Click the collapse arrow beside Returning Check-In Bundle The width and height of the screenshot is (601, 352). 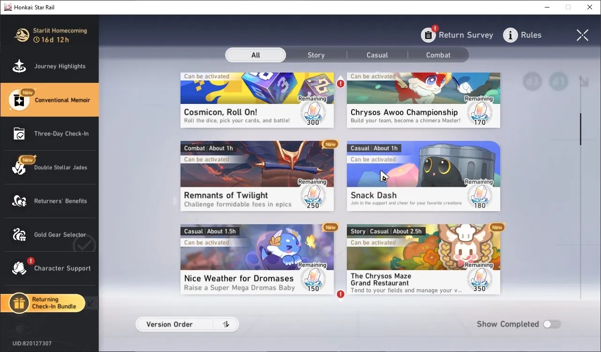[91, 303]
